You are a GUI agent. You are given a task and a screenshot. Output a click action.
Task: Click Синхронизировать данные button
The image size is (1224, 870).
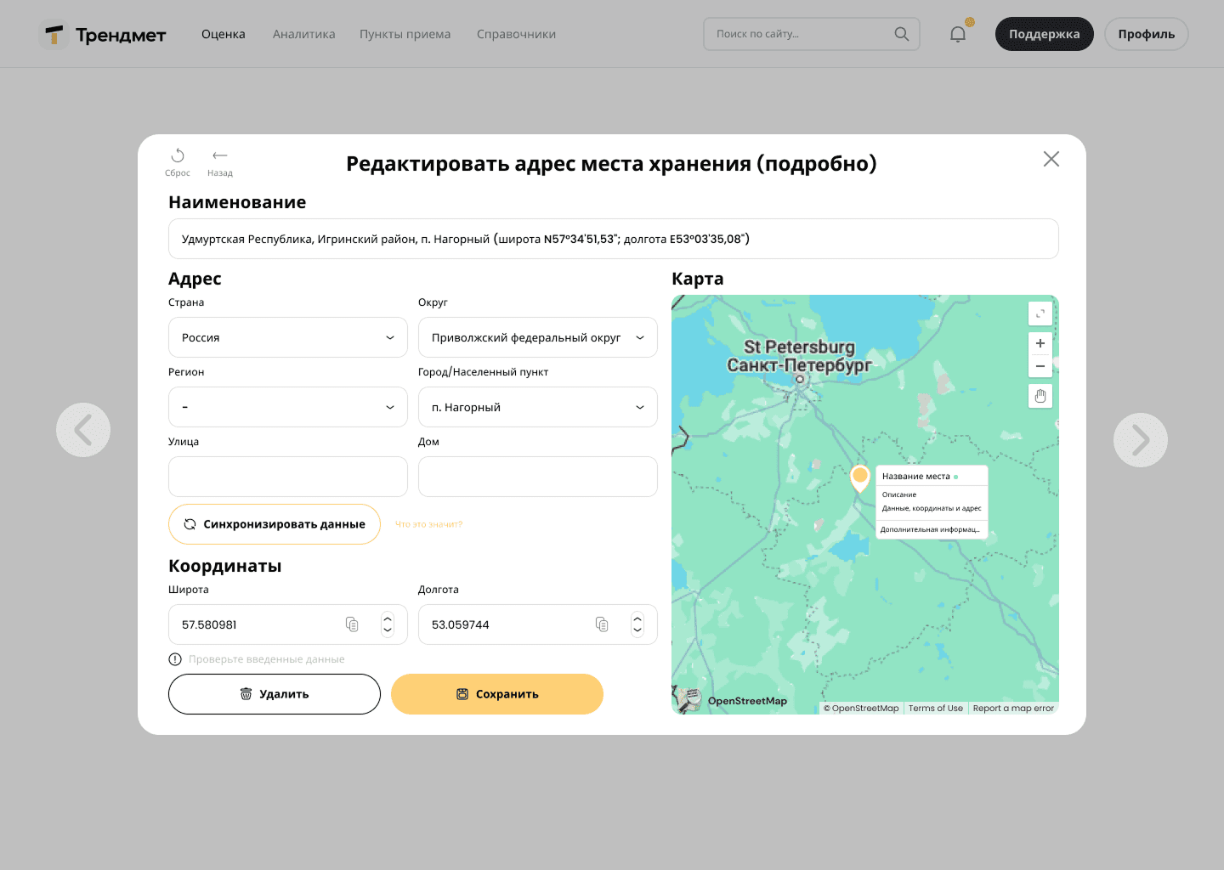point(275,524)
